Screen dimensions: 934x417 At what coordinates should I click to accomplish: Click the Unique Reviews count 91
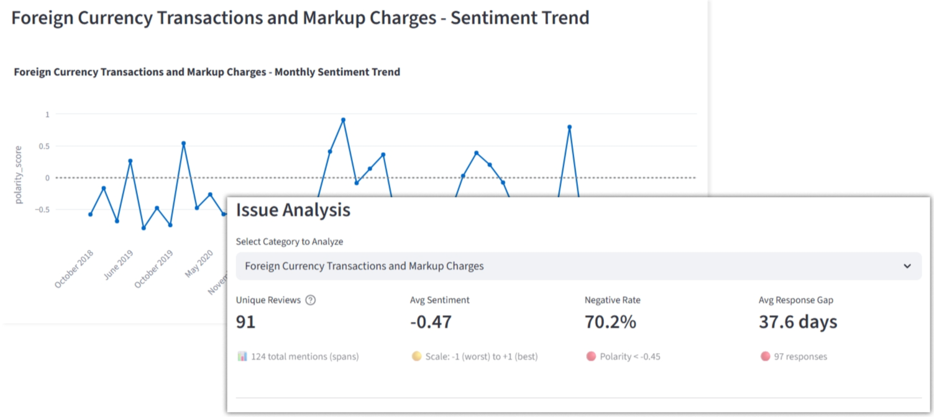coord(245,322)
